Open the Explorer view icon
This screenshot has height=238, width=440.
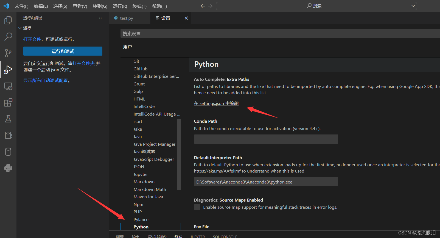[8, 20]
